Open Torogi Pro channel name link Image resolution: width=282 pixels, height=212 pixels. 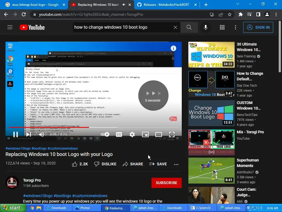pyautogui.click(x=32, y=180)
